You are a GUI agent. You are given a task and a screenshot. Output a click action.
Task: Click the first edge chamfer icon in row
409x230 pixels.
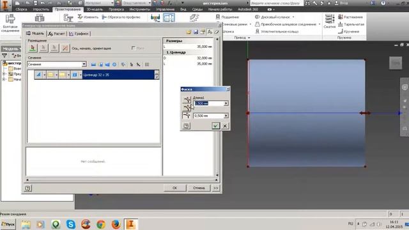38,75
